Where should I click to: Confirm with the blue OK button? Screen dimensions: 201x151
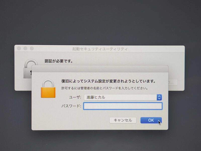[x=151, y=120]
